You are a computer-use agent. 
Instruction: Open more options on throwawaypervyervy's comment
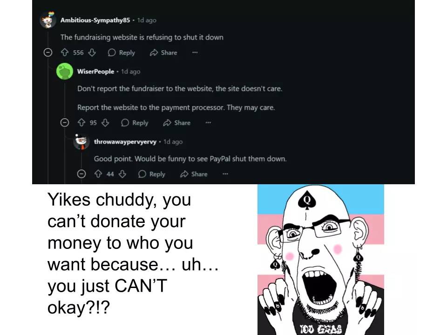(x=225, y=174)
